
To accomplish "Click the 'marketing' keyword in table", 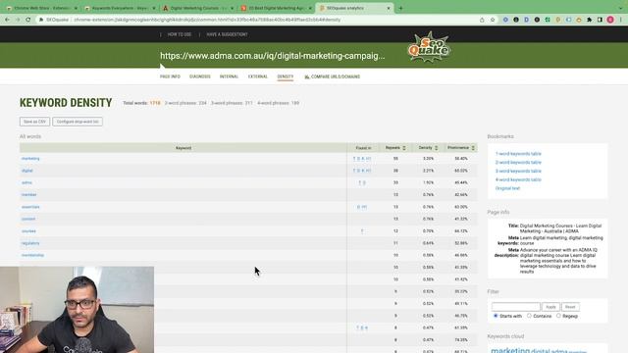I will pos(30,159).
